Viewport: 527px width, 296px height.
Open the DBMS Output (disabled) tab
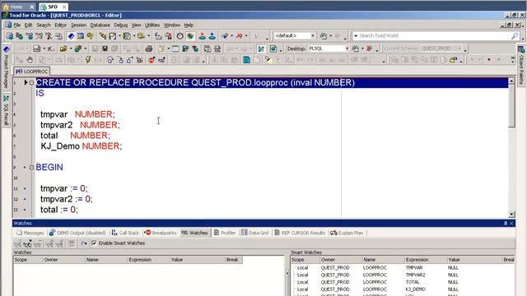77,233
